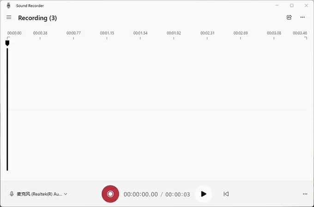Skip back to the recording start

click(x=226, y=194)
